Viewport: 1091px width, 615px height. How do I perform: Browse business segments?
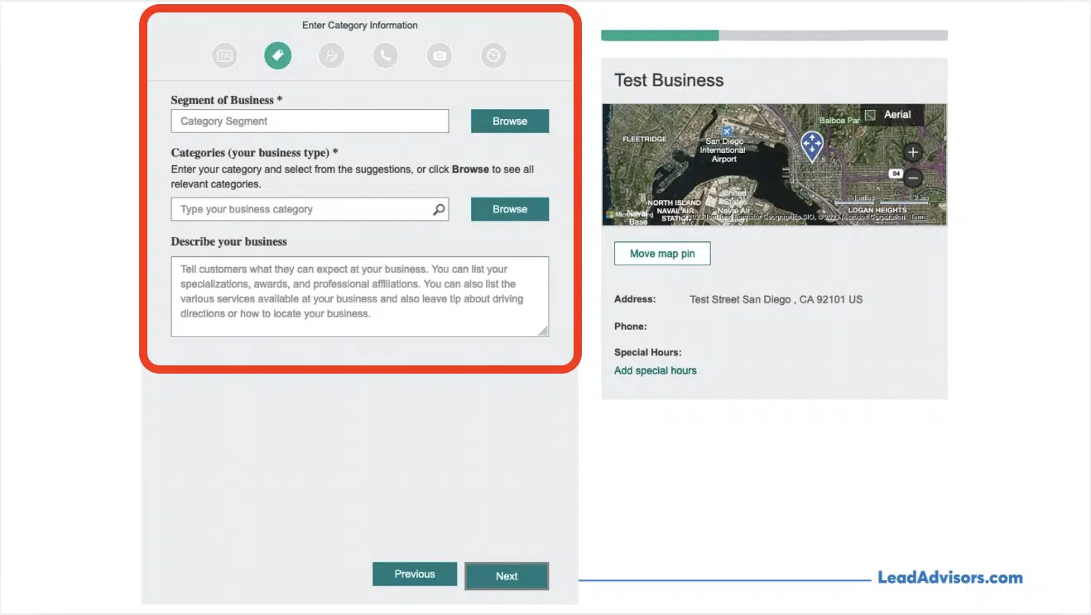click(510, 121)
